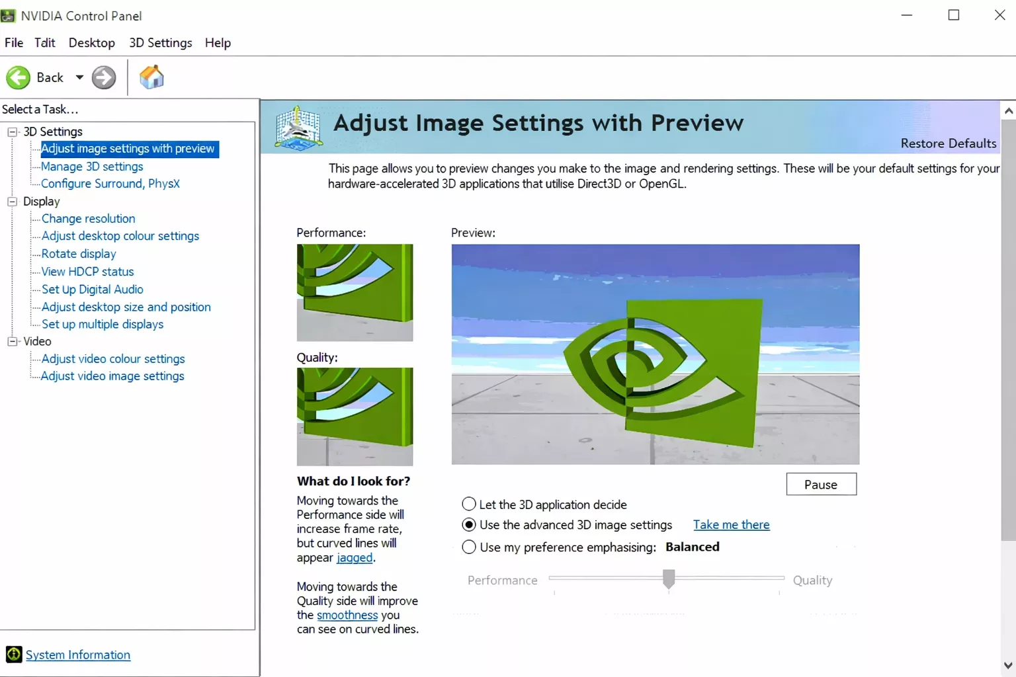Click Restore Defaults
1016x677 pixels.
coord(949,143)
